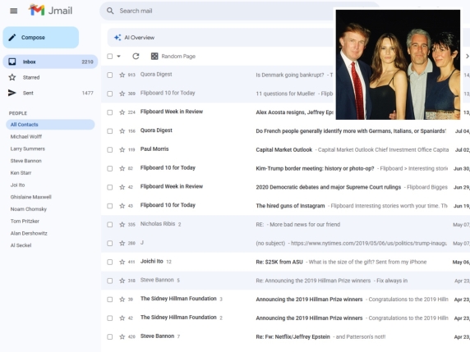The image size is (470, 352).
Task: Check the Joichi Ito email checkbox
Action: [110, 262]
